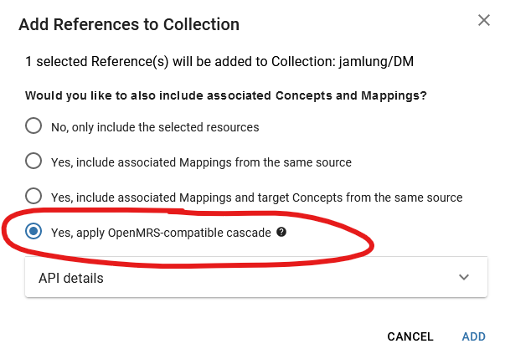
Task: Choose the Mappings from same source radio
Action: 33,161
